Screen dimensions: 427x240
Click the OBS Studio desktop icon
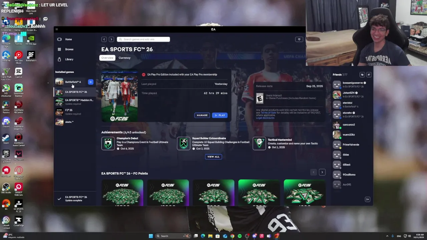tap(6, 188)
